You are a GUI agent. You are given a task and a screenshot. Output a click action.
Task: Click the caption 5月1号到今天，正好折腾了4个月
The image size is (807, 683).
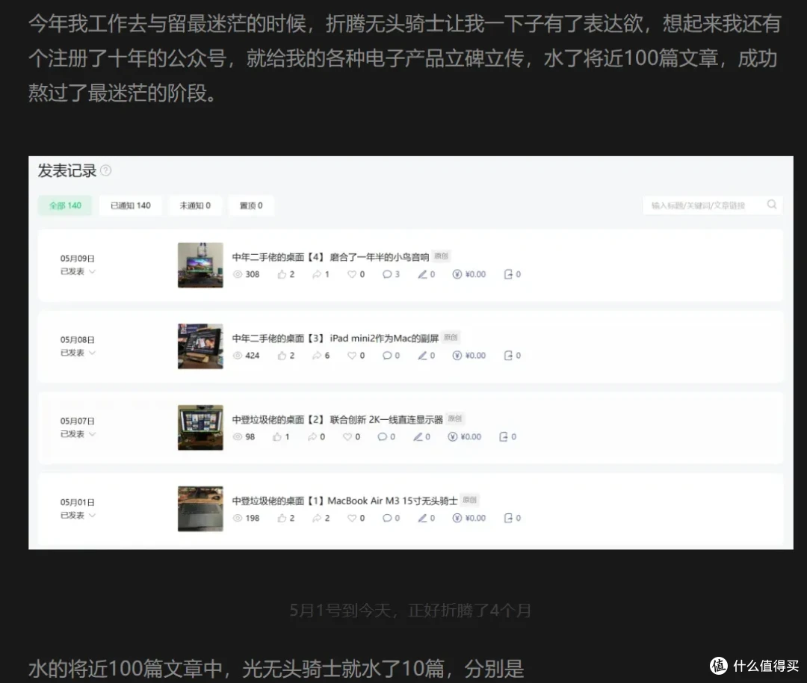(x=410, y=611)
